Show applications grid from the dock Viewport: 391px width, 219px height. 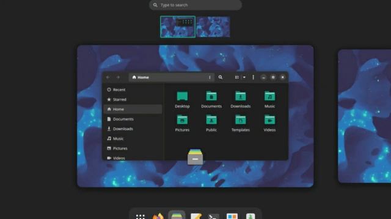(x=141, y=217)
